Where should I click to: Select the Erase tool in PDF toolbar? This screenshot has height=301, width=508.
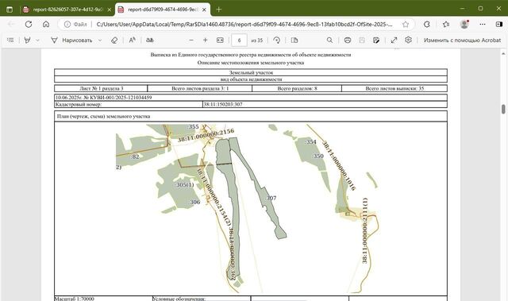tap(114, 41)
